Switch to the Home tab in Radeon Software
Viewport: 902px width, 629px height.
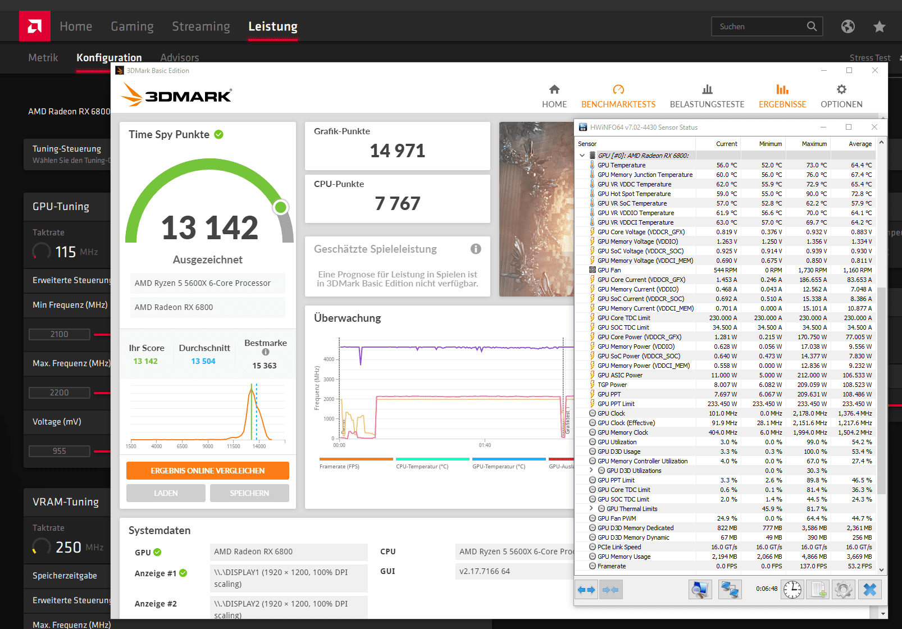tap(76, 26)
